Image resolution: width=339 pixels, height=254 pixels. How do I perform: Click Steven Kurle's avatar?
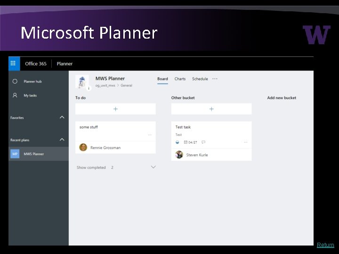(x=179, y=155)
